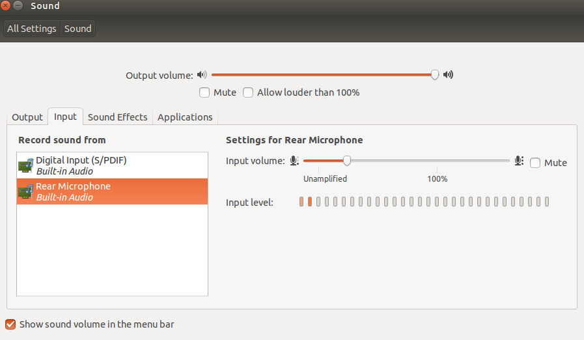Viewport: 584px width, 340px height.
Task: Uncheck Show sound volume in the menu bar
Action: 10,324
